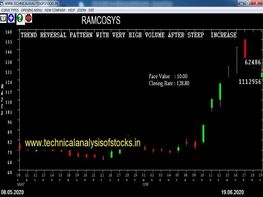Screen dimensions: 263x197
Task: Click the blue plus icon
Action: pos(11,18)
